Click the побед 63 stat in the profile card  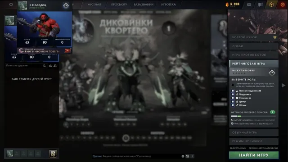click(x=27, y=41)
